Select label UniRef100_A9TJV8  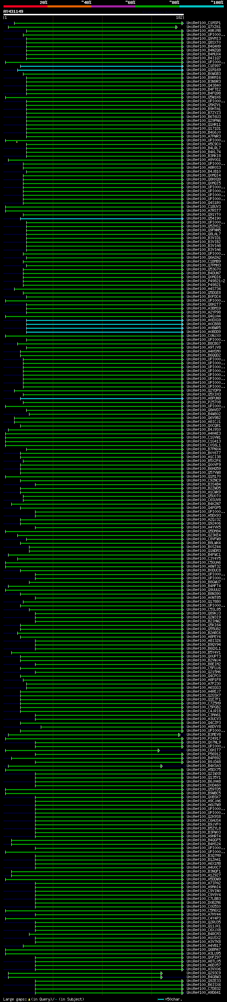(x=204, y=347)
